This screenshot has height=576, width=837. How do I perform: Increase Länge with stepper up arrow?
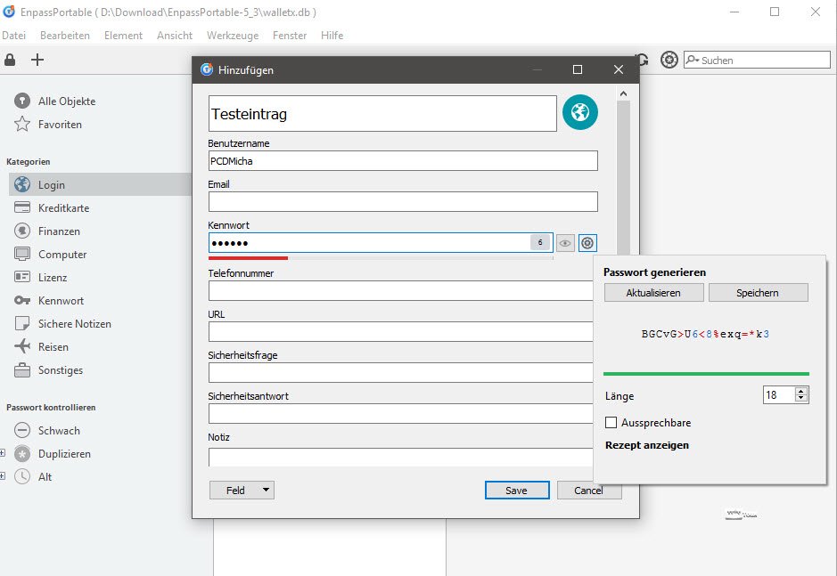pyautogui.click(x=800, y=391)
